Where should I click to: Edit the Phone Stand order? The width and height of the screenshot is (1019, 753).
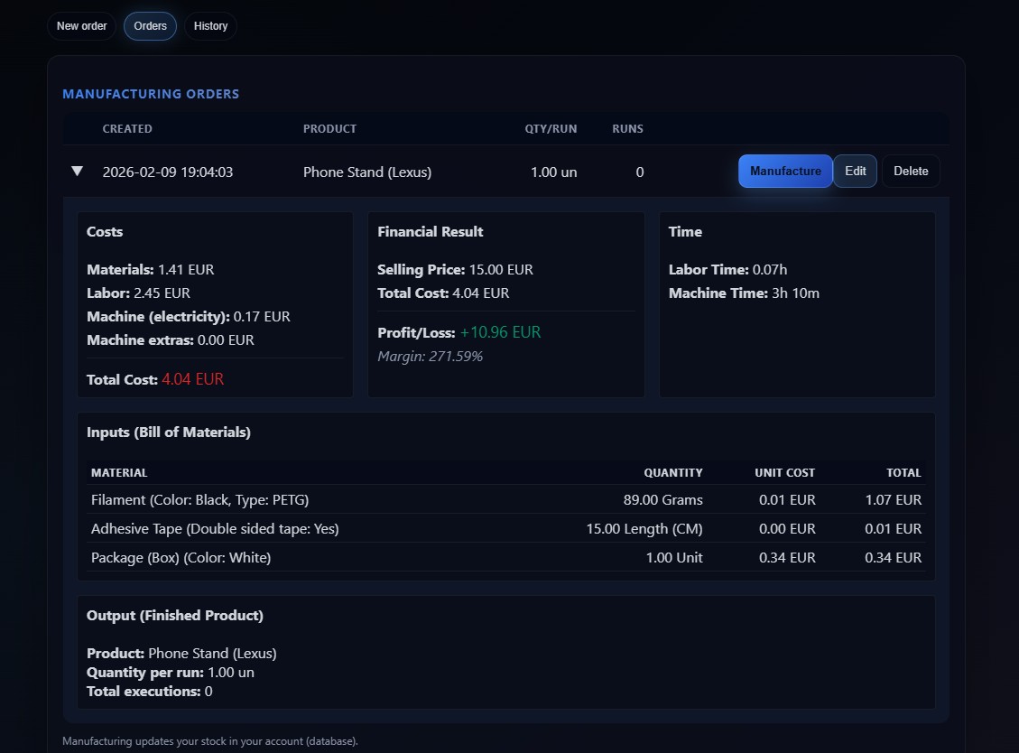click(855, 172)
